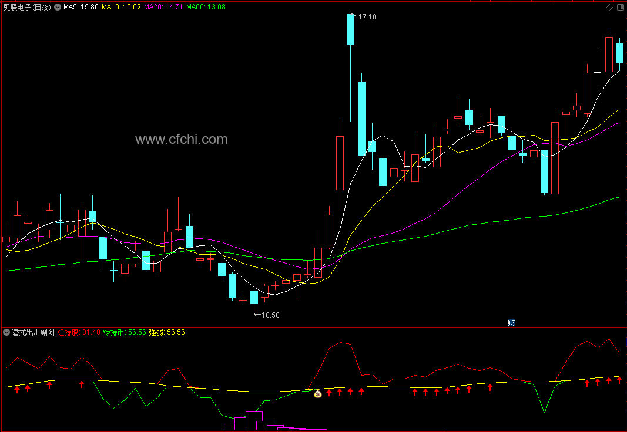Click the MA10: 15.02 label
The image size is (627, 432).
(x=121, y=7)
